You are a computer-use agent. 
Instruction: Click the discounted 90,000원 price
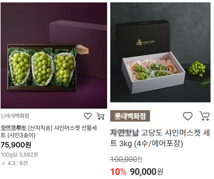pos(147,172)
